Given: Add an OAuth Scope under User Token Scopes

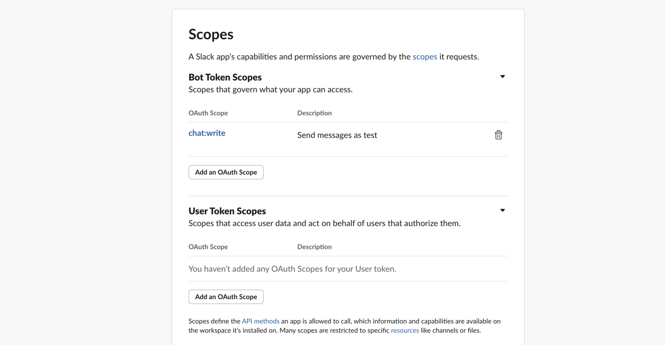Looking at the screenshot, I should click(x=226, y=297).
